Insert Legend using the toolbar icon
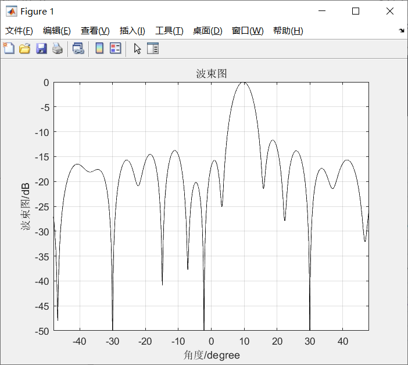Viewport: 408px width, 365px height. (115, 48)
